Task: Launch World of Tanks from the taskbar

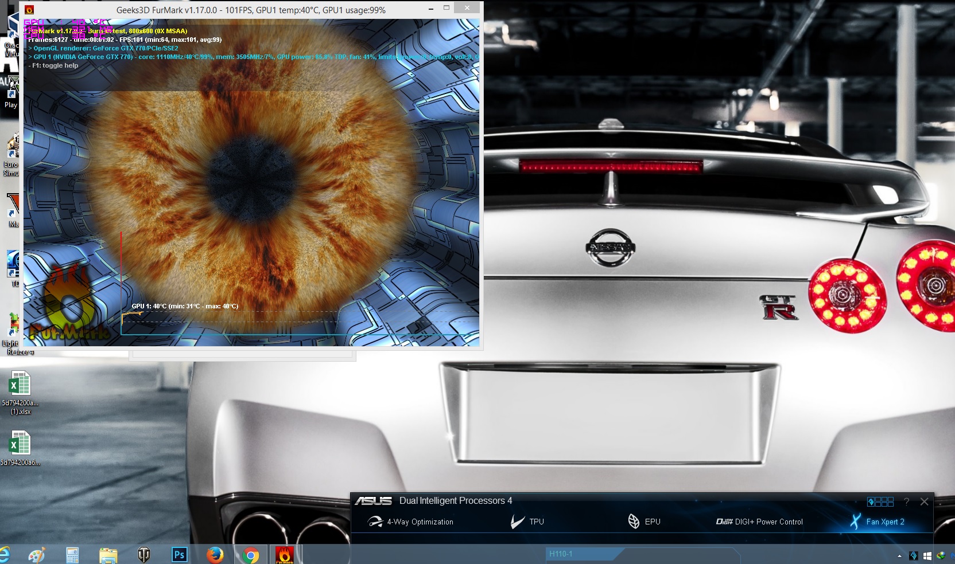Action: pos(143,555)
